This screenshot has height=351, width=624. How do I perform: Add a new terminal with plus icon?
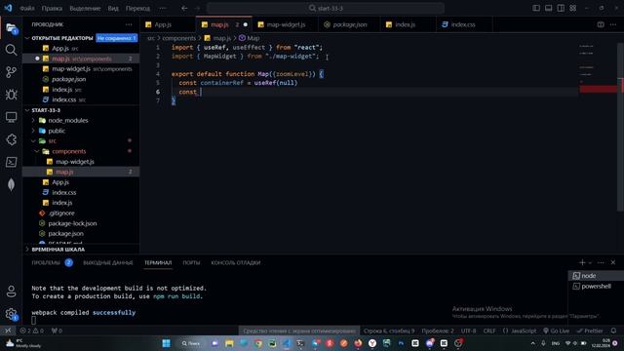click(x=582, y=262)
